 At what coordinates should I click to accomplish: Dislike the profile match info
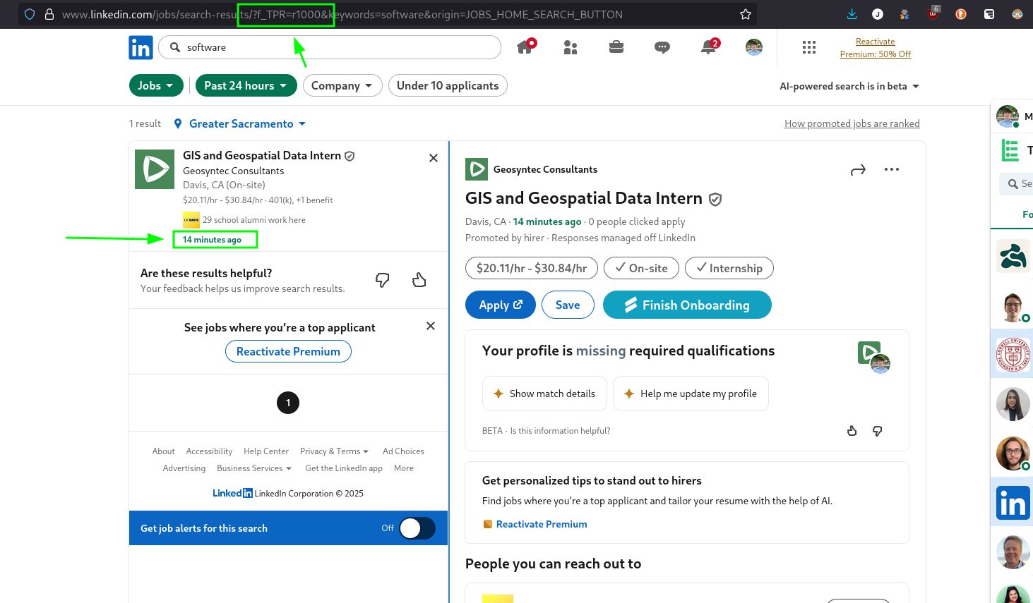tap(878, 431)
